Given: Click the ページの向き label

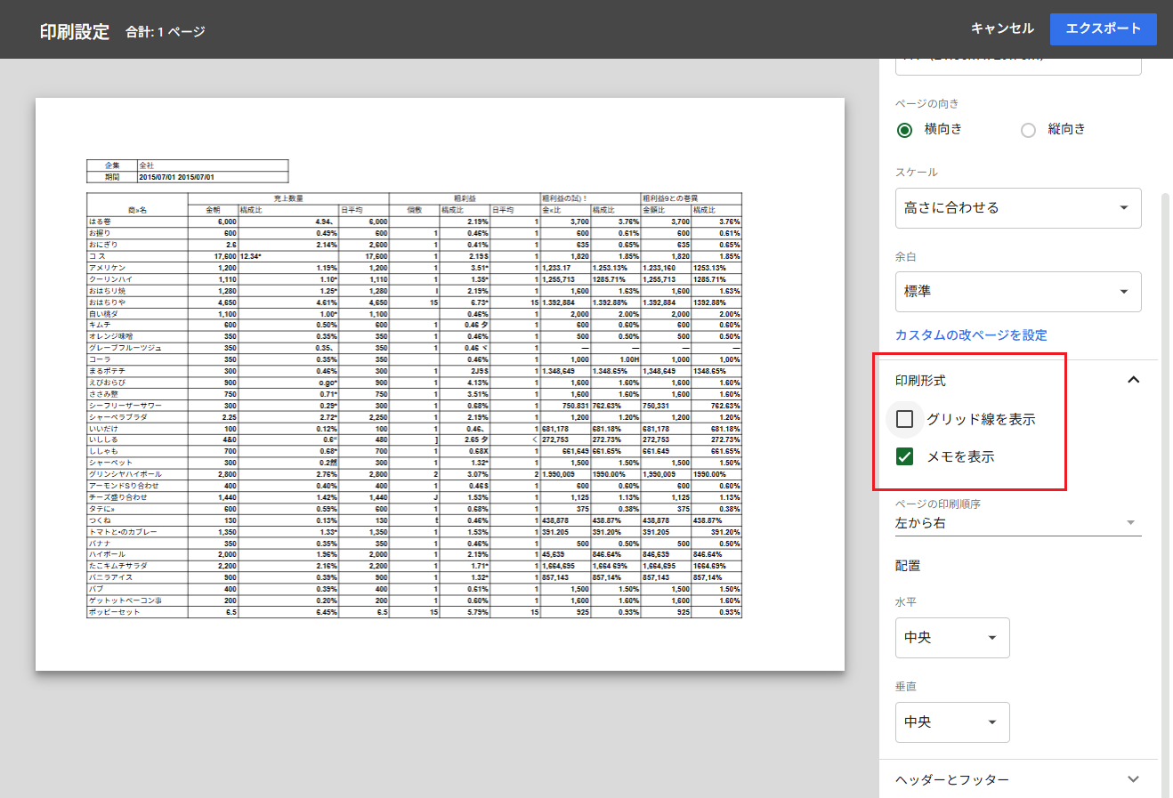Looking at the screenshot, I should [926, 104].
